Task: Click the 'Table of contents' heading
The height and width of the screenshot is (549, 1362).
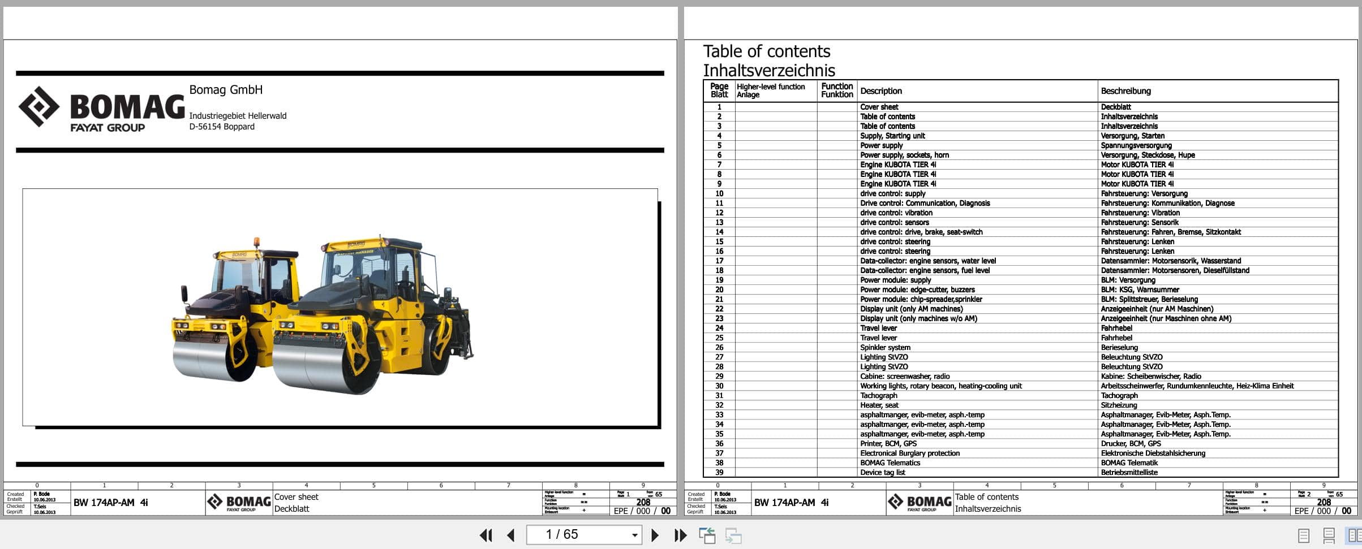Action: tap(766, 51)
